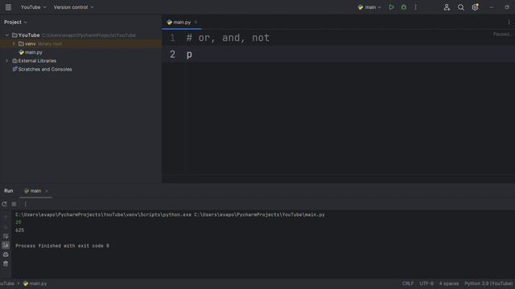515x289 pixels.
Task: Toggle soft-wrap in run console
Action: click(x=6, y=236)
